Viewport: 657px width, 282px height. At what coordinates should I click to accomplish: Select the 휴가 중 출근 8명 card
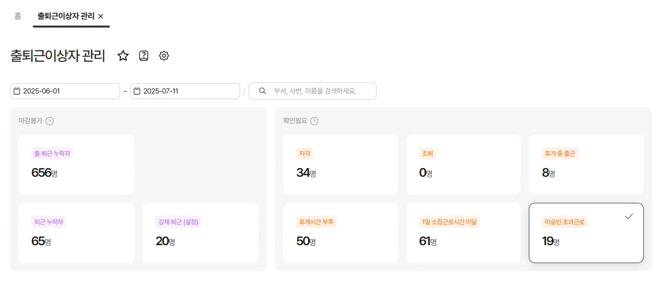coord(585,165)
